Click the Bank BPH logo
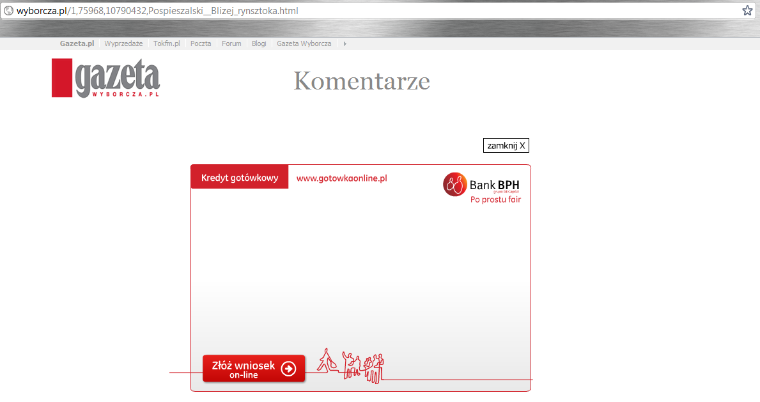The width and height of the screenshot is (760, 402). pyautogui.click(x=481, y=185)
